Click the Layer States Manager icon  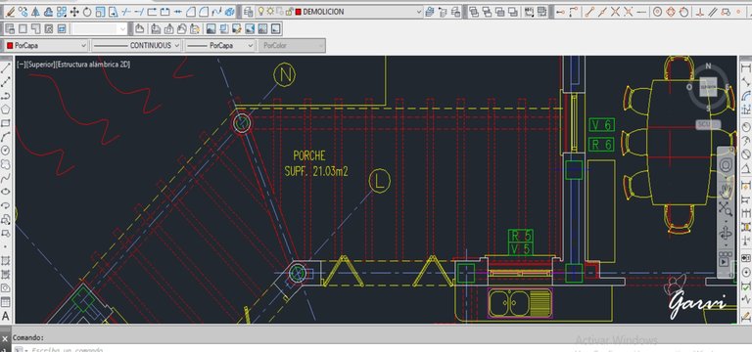coord(455,12)
